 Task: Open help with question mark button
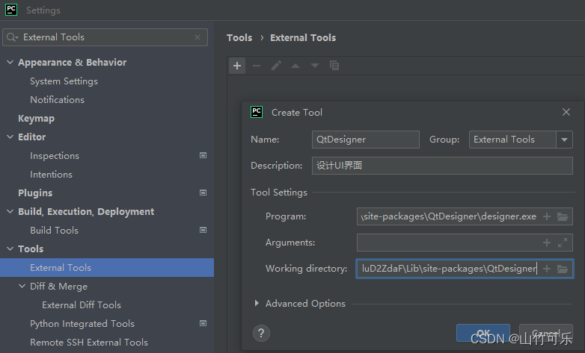261,334
